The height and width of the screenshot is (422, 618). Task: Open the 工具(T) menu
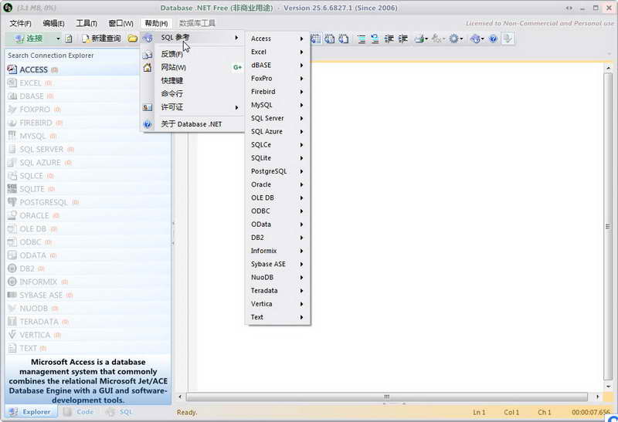pos(87,23)
